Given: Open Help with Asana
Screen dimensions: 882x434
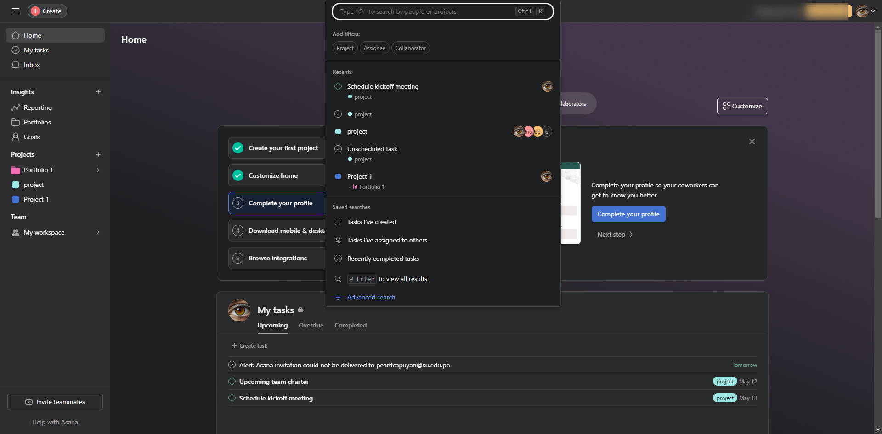Looking at the screenshot, I should 55,422.
